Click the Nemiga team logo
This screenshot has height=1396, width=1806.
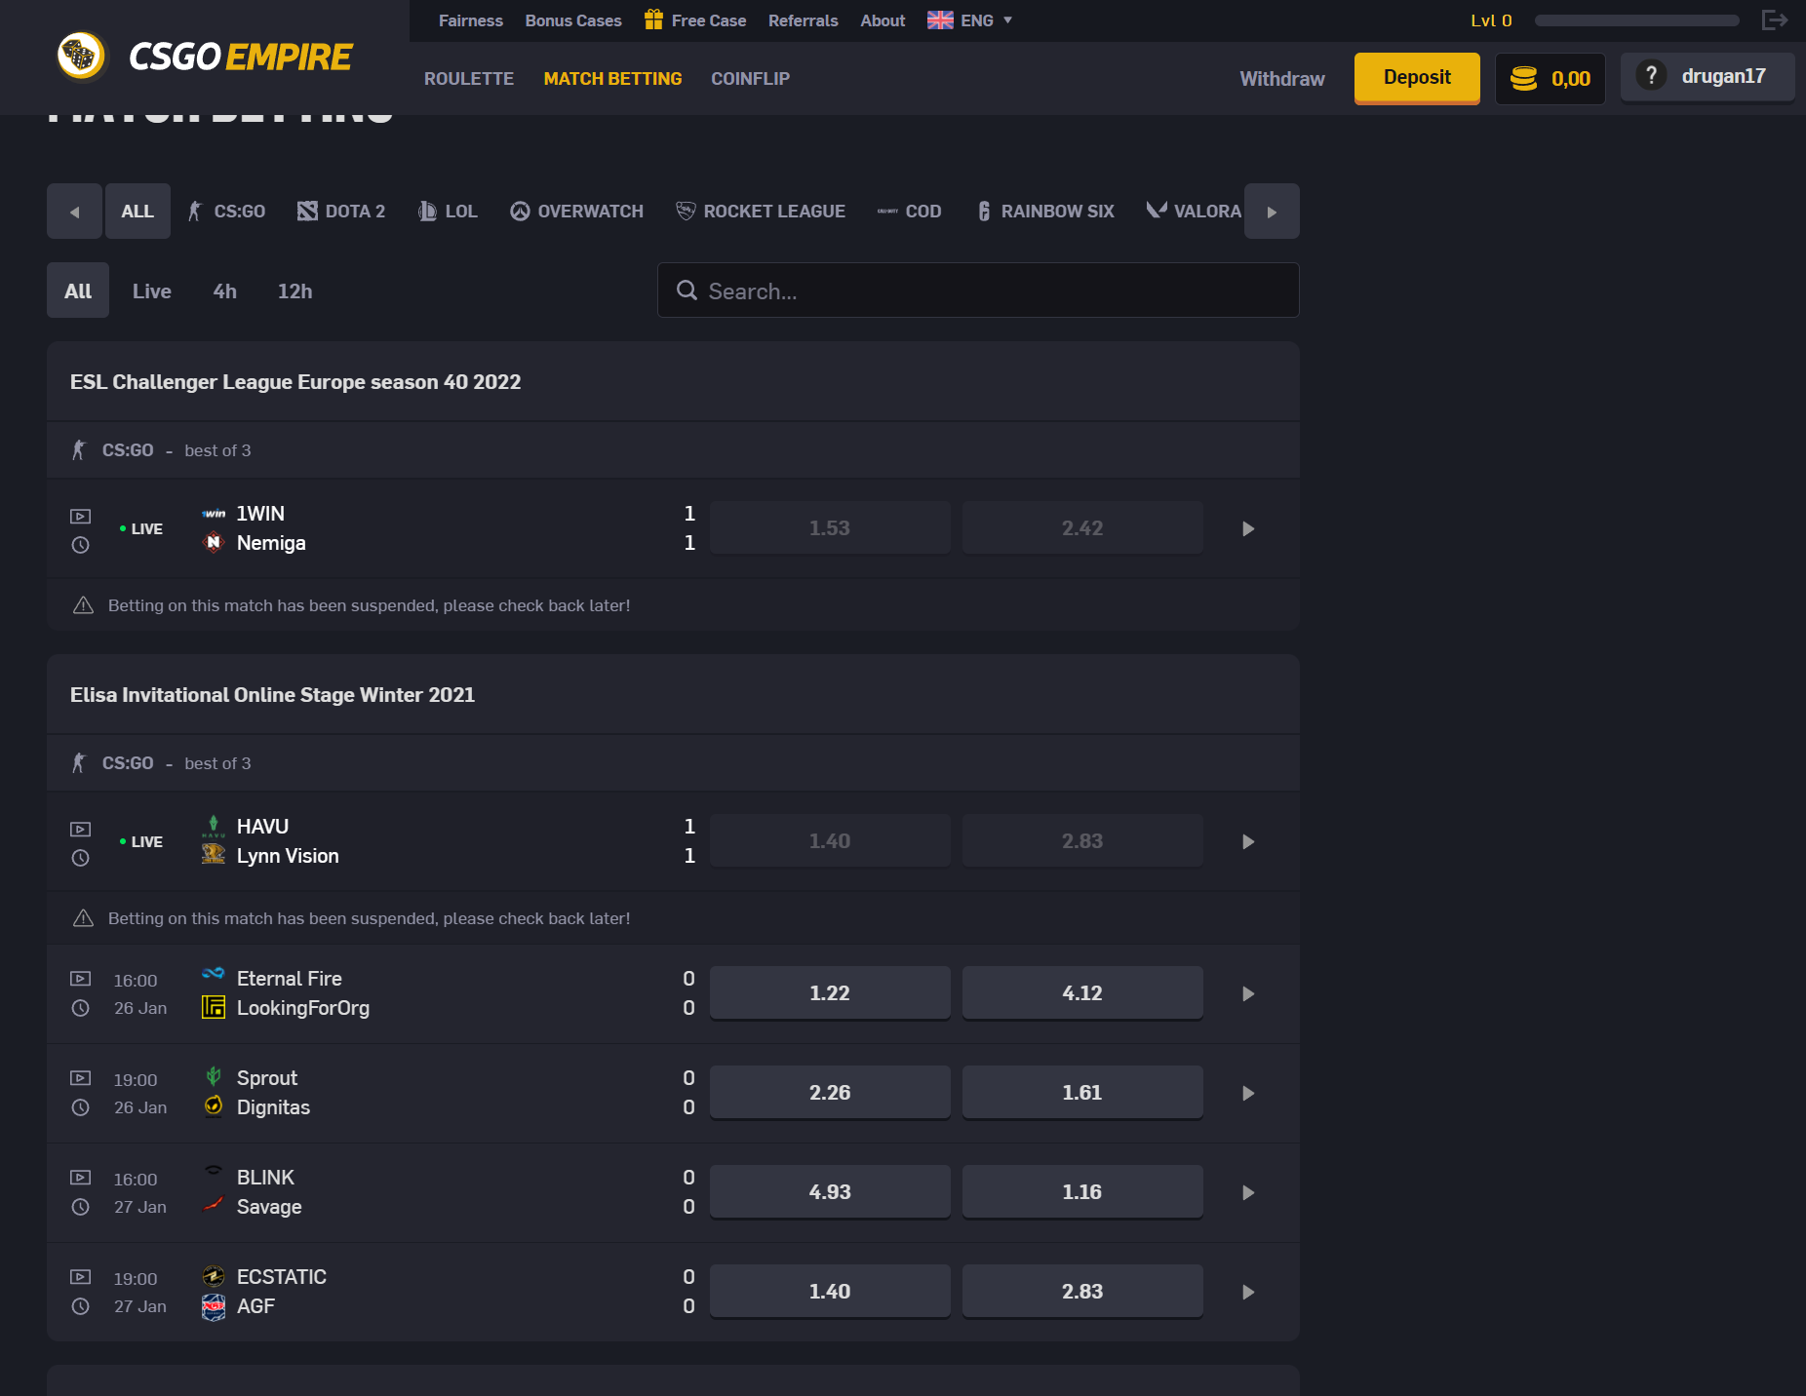pos(214,542)
